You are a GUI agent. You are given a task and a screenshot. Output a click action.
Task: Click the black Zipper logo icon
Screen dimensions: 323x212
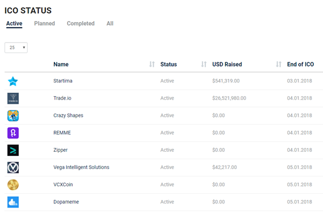click(x=13, y=150)
